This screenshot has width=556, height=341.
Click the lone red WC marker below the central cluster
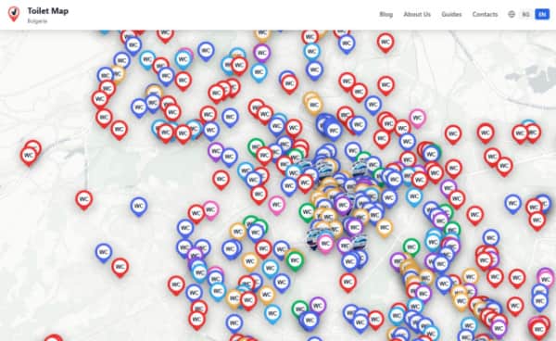(x=347, y=282)
